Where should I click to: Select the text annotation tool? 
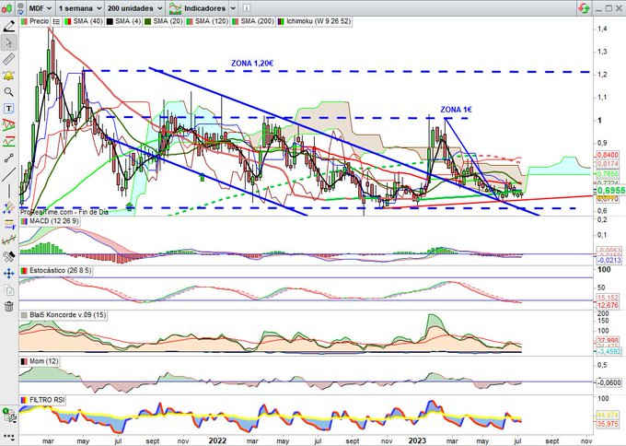click(x=8, y=109)
